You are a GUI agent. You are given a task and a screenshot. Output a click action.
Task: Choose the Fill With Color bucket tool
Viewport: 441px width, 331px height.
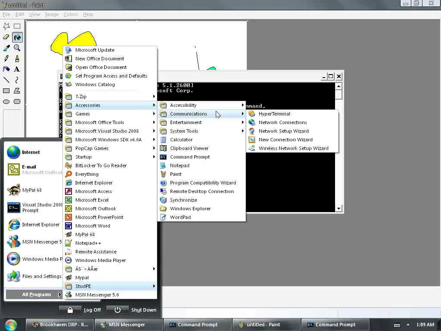[x=17, y=37]
